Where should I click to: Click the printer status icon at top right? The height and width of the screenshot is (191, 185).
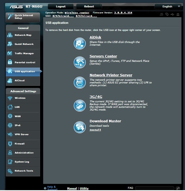[x=178, y=15]
